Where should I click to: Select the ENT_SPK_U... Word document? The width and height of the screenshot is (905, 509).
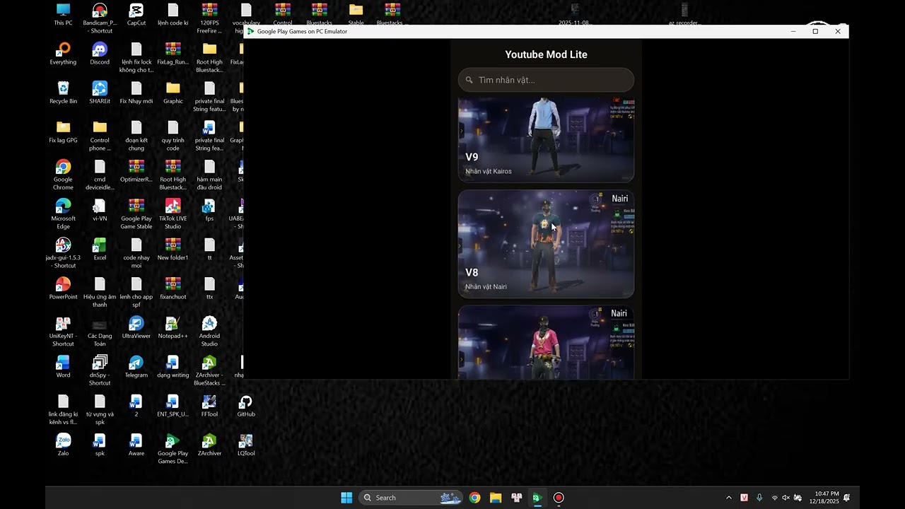tap(173, 406)
